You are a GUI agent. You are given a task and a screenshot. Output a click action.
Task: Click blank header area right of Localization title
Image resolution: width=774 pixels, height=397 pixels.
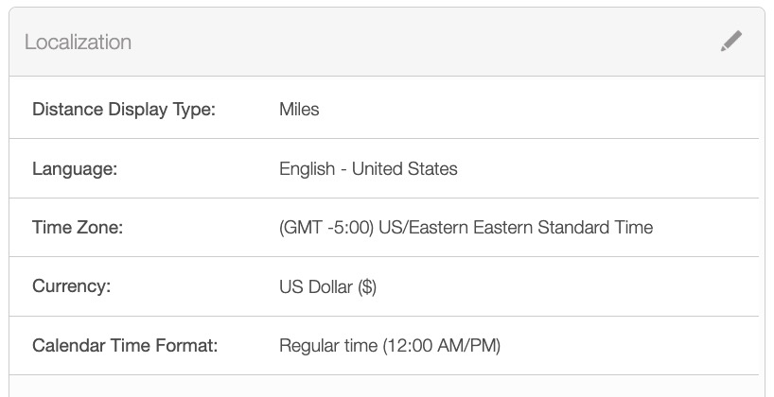(x=426, y=43)
